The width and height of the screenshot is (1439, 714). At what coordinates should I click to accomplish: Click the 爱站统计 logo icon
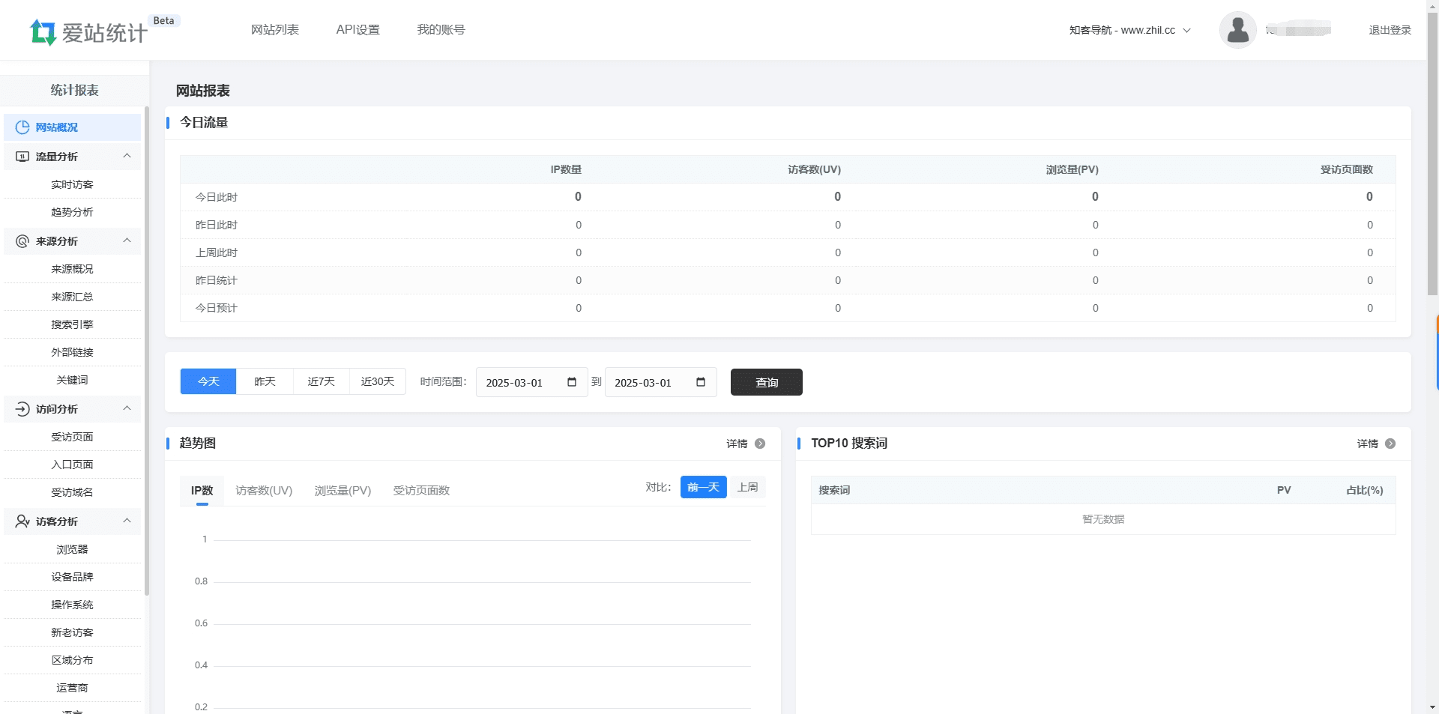pyautogui.click(x=43, y=32)
